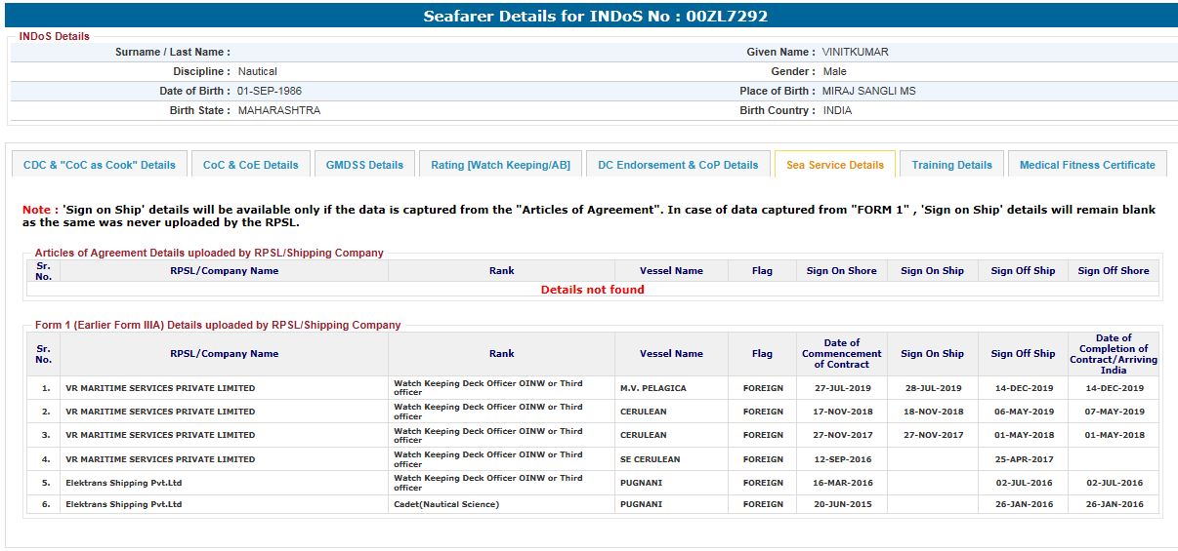Screen dimensions: 1178x551
Task: Click the Sign Off Shore column header
Action: pyautogui.click(x=1113, y=271)
